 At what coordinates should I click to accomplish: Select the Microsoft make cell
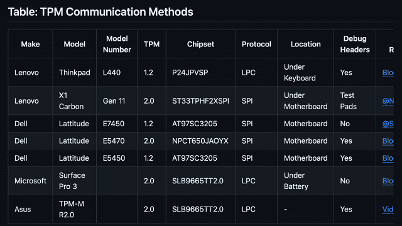tap(30, 181)
